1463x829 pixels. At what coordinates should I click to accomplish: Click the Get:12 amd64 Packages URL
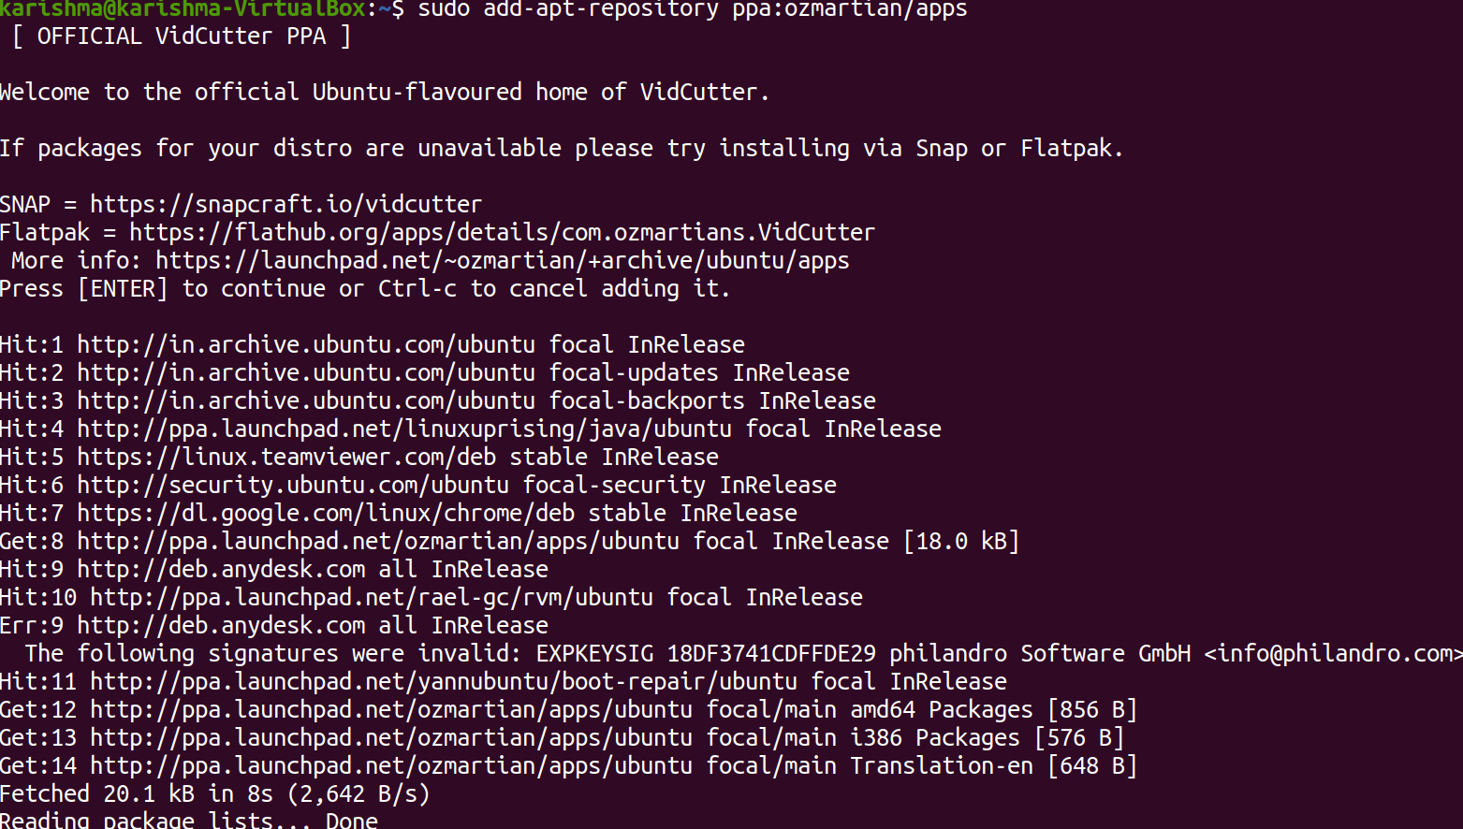(x=391, y=709)
